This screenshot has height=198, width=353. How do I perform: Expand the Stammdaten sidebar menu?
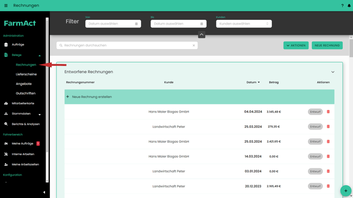pyautogui.click(x=40, y=115)
